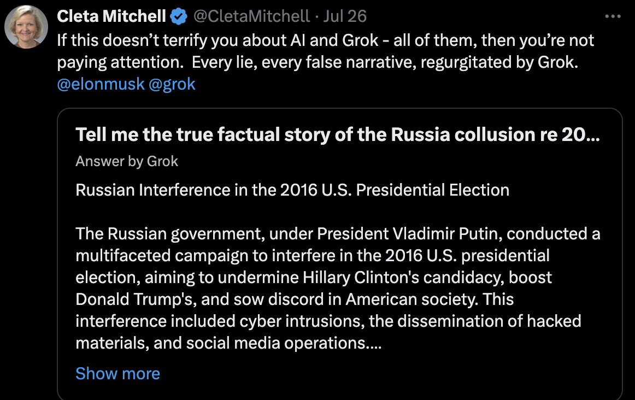Image resolution: width=635 pixels, height=400 pixels.
Task: Open the @grok mention
Action: [x=172, y=84]
